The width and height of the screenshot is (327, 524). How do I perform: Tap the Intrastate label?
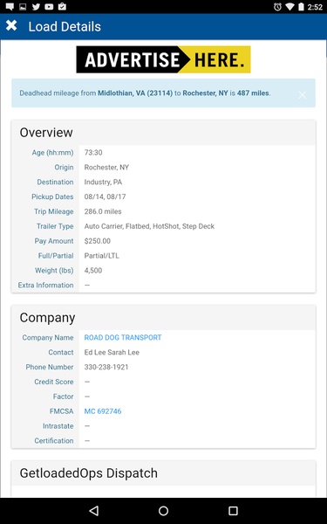pyautogui.click(x=58, y=426)
